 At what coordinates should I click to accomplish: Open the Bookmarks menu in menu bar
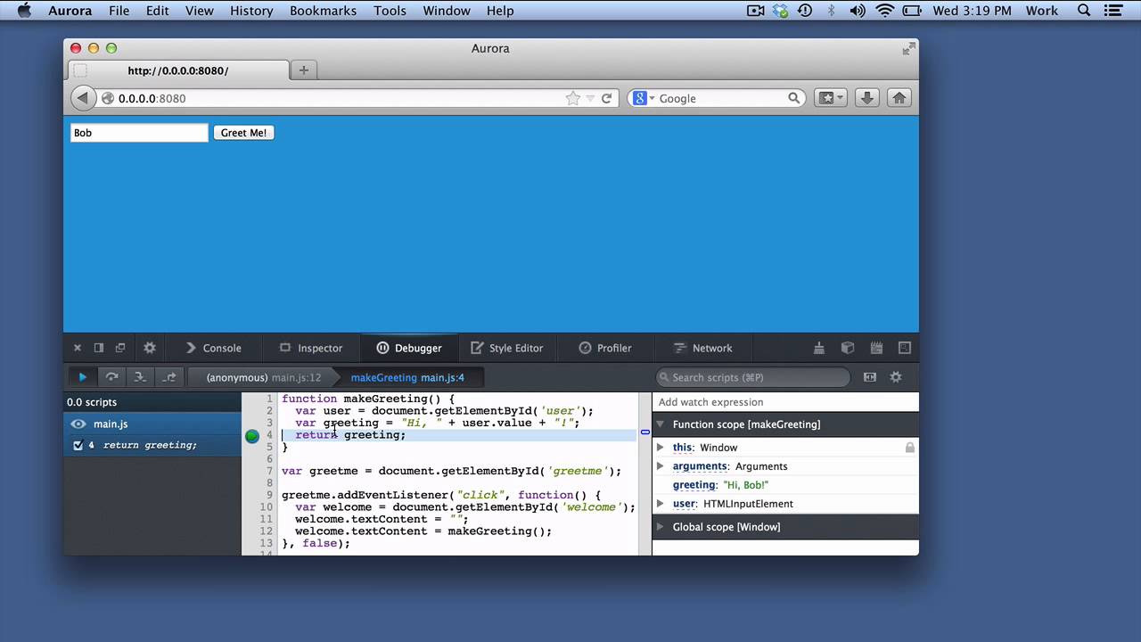(x=323, y=11)
